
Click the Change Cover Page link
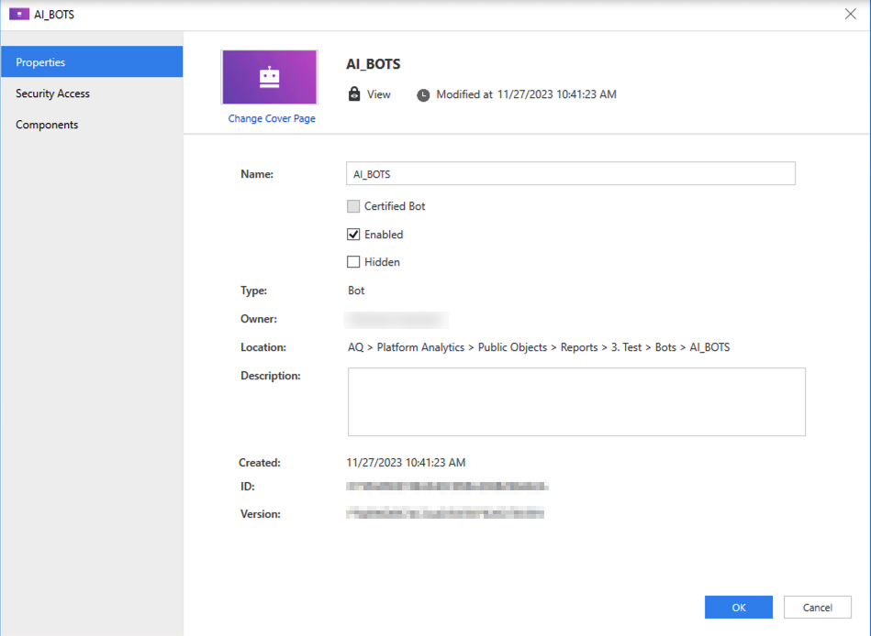(272, 119)
